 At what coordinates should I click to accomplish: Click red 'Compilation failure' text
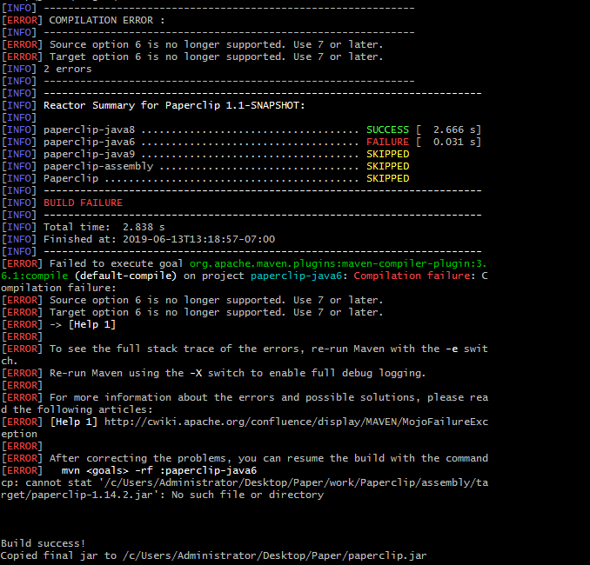coord(412,276)
